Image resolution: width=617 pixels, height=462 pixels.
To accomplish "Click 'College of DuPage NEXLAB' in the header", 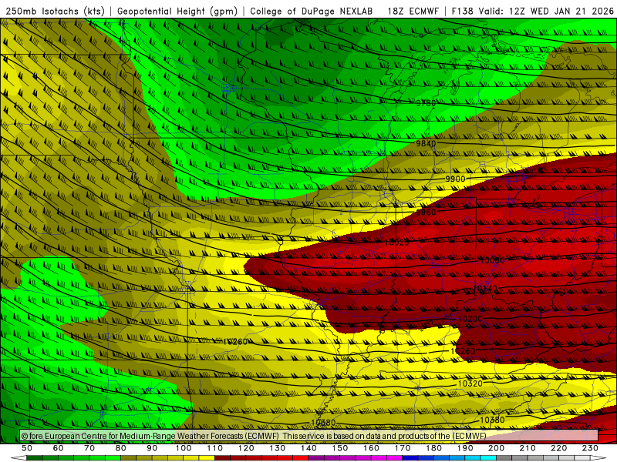I will [x=312, y=12].
